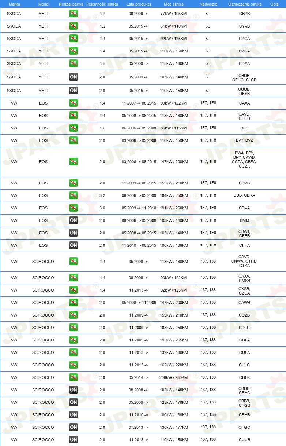Select power cell 77kW / 105KM
Image resolution: width=286 pixels, height=446 pixels.
pos(174,14)
